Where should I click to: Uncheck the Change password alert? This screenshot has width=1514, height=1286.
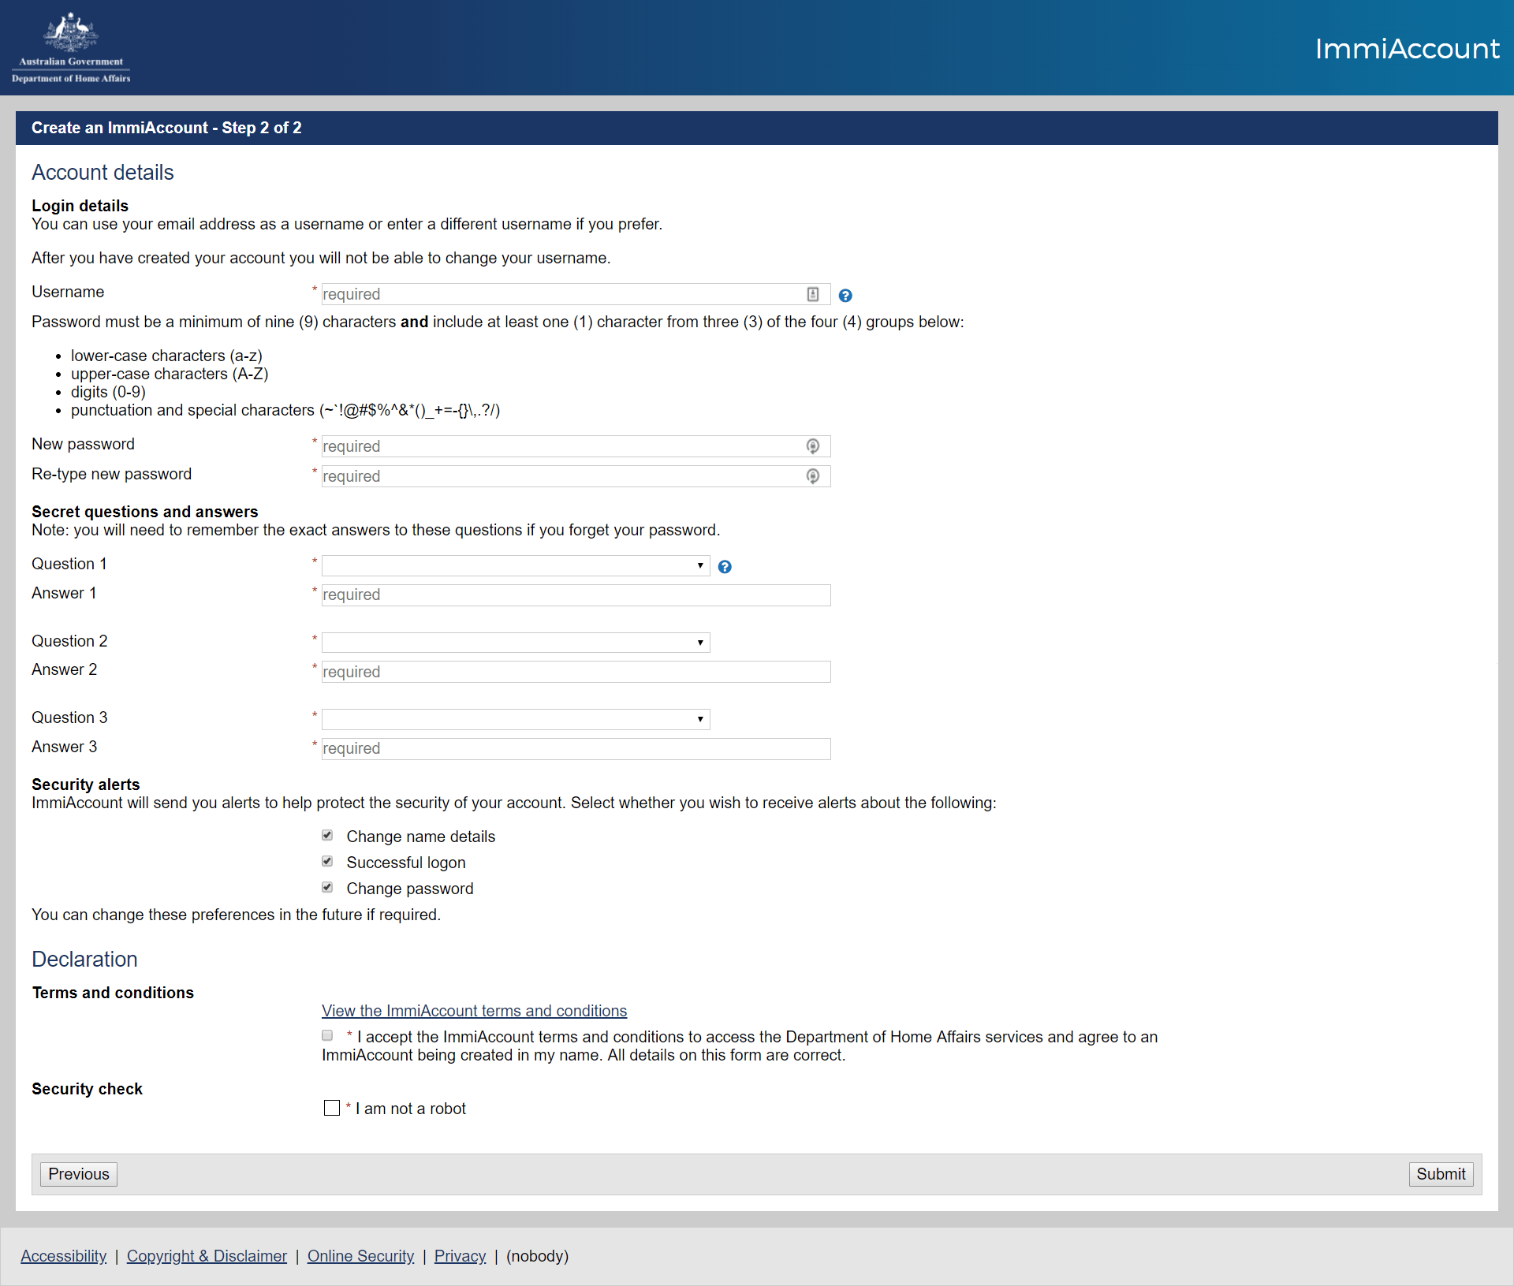point(327,888)
